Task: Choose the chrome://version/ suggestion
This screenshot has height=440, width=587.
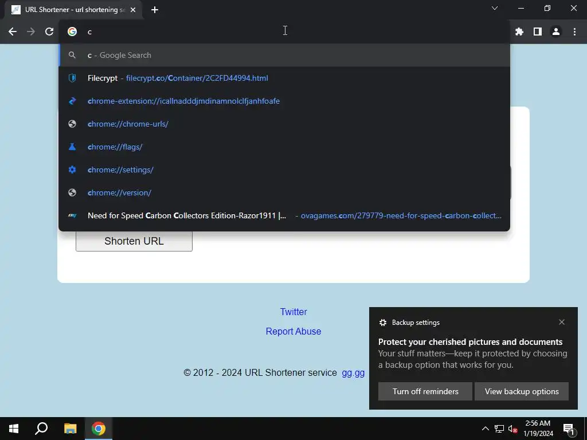Action: point(284,192)
